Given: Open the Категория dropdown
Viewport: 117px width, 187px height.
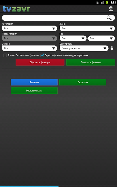Looking at the screenshot, I should click(x=29, y=28).
